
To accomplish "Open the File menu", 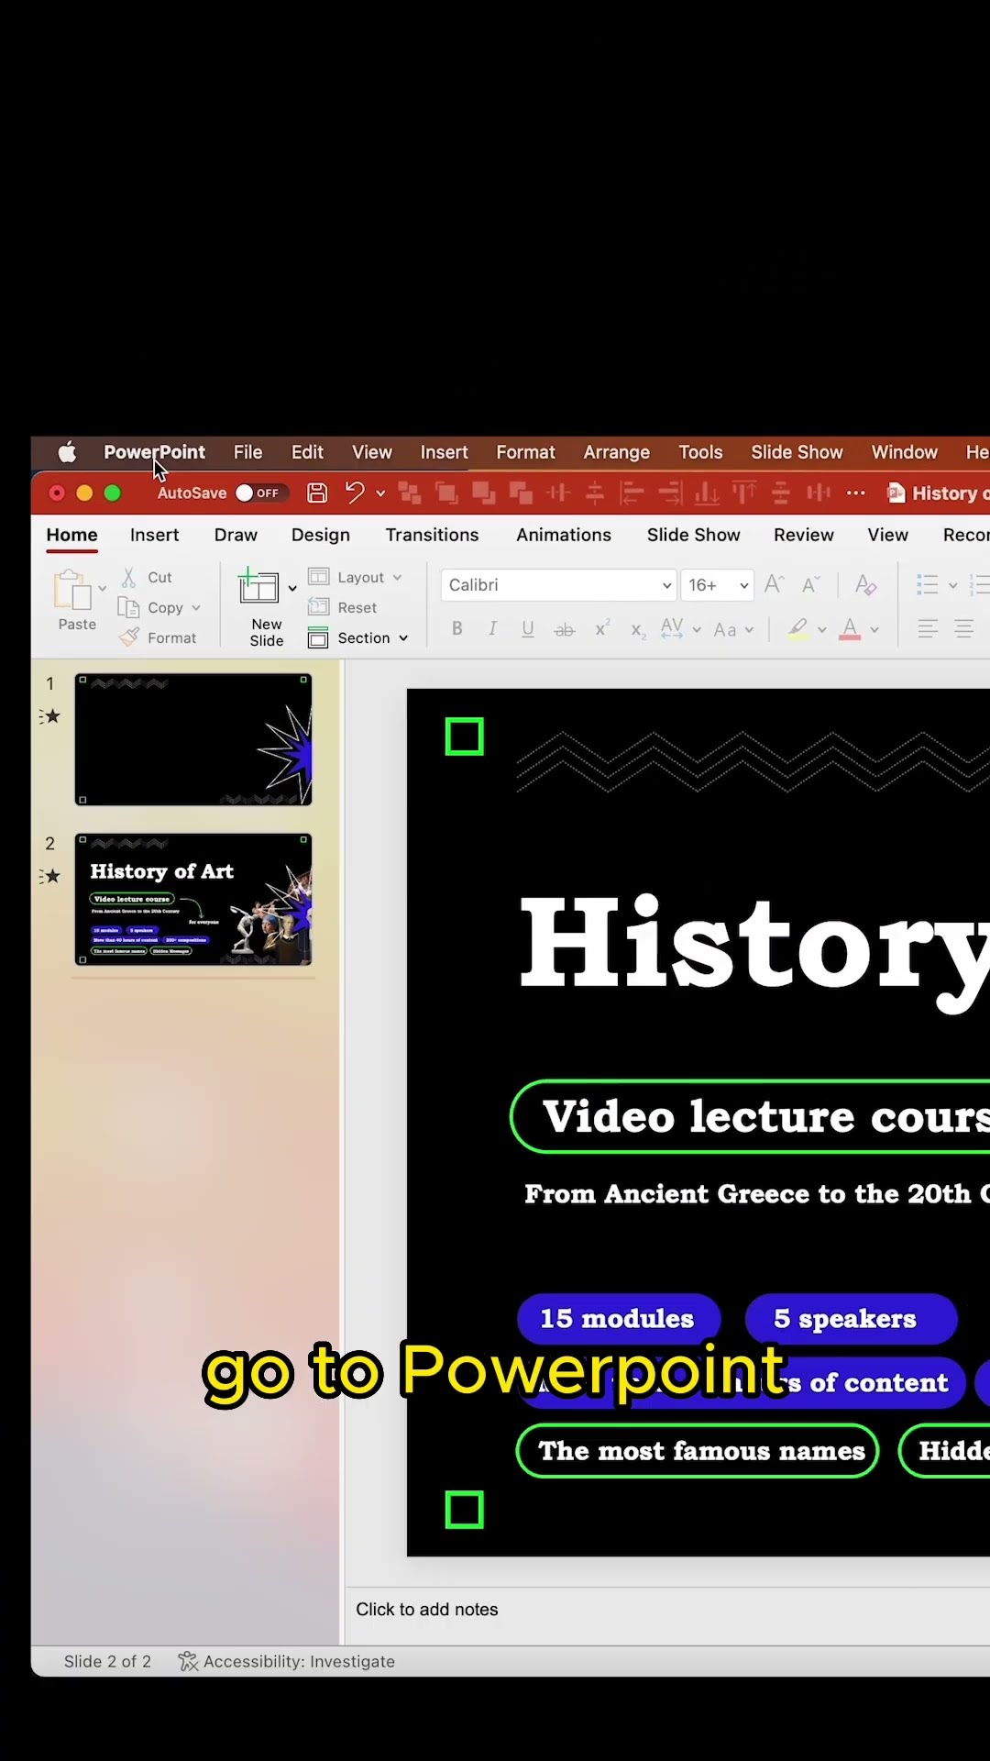I will [247, 452].
